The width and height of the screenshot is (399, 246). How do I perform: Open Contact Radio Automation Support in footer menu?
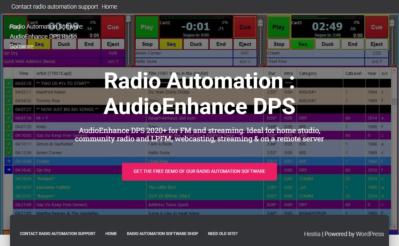58,234
